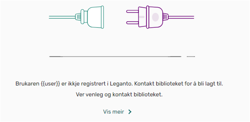Click the purple plug's metal prongs
This screenshot has width=250, height=122.
tap(132, 17)
